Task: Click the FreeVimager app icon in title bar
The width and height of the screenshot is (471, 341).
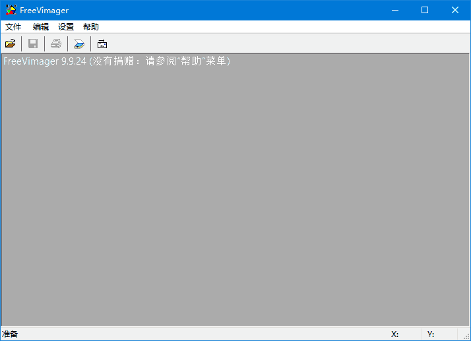Action: coord(11,10)
